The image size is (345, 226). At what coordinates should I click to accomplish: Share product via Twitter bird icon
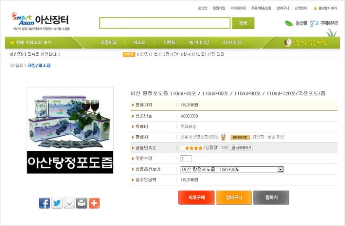point(57,203)
